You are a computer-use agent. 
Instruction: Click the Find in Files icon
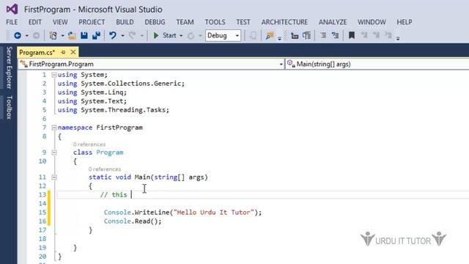[x=270, y=36]
